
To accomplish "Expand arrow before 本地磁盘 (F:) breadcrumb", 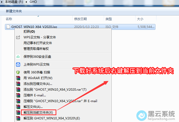I will [x=2, y=2].
